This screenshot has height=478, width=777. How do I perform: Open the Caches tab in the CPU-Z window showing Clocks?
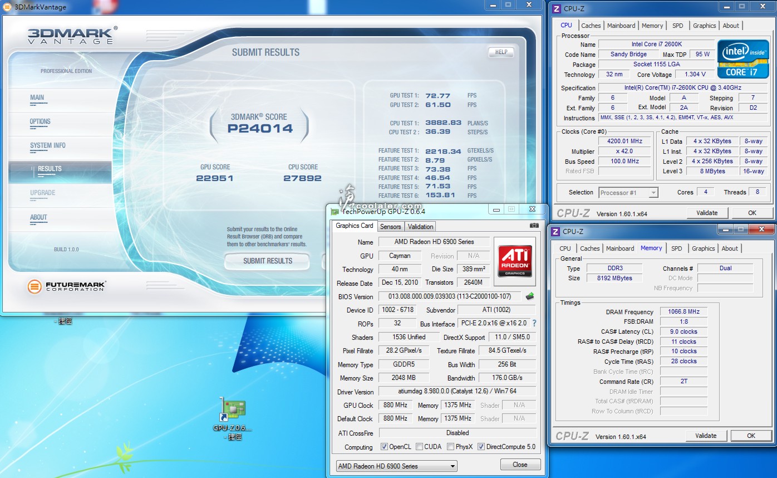pyautogui.click(x=591, y=26)
